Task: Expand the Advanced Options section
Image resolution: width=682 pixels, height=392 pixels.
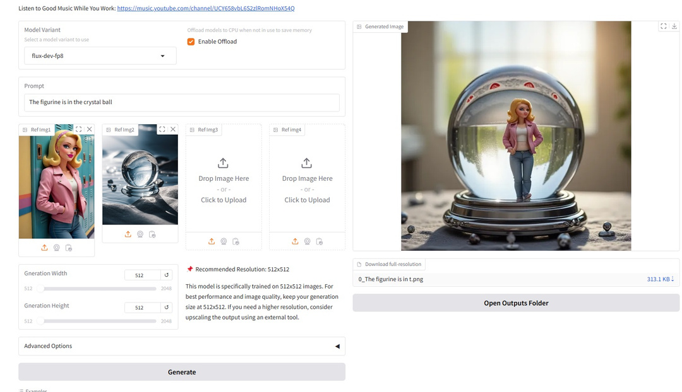Action: pyautogui.click(x=182, y=346)
